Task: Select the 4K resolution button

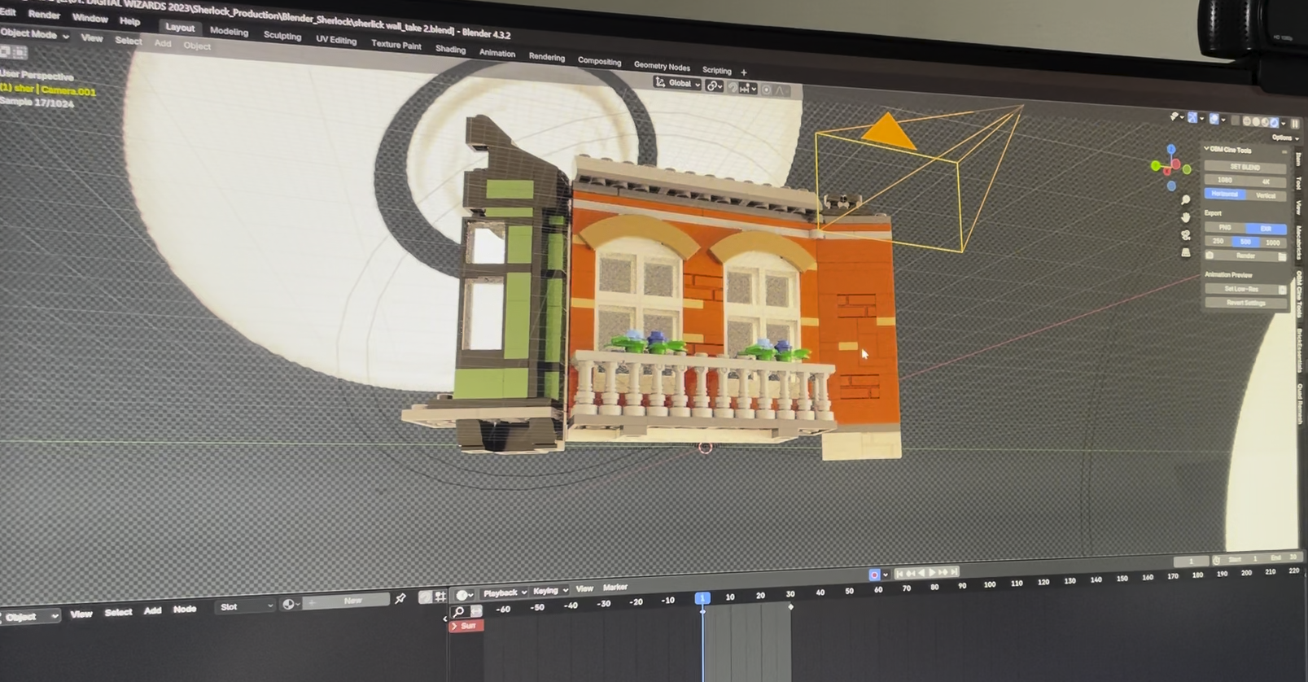Action: click(x=1266, y=181)
